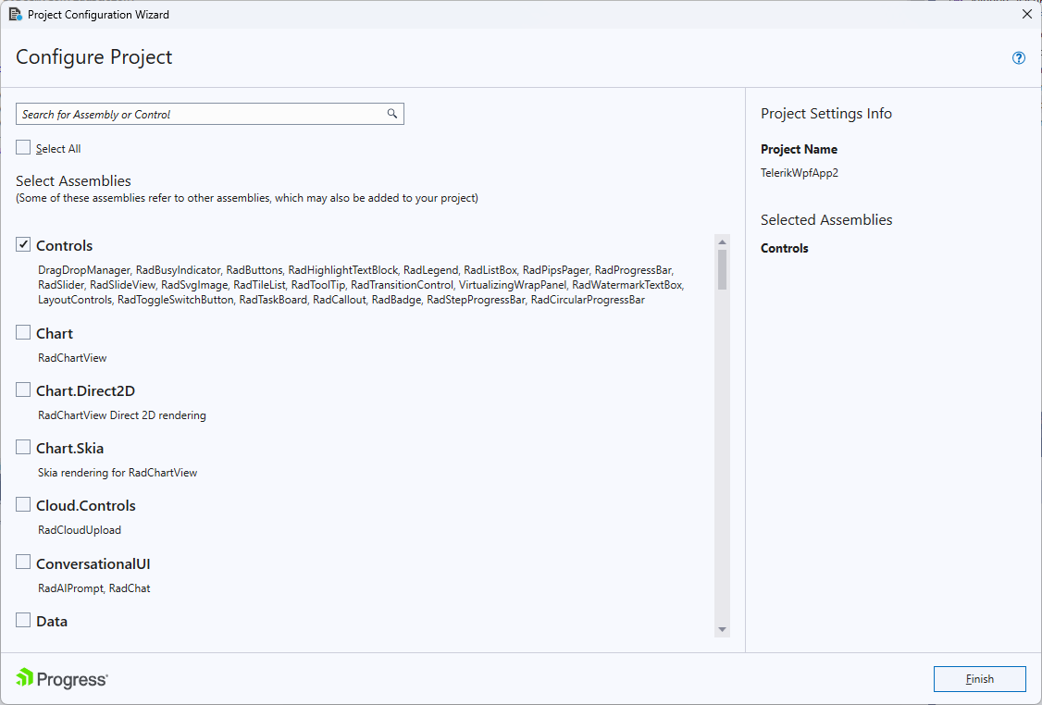Check the Cloud.Controls checkbox
Screen dimensions: 1042x705
(22, 504)
